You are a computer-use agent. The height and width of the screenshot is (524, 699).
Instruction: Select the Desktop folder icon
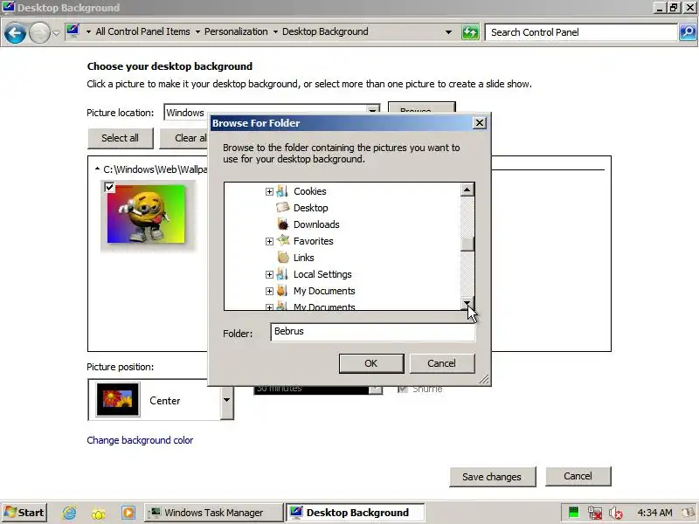282,208
